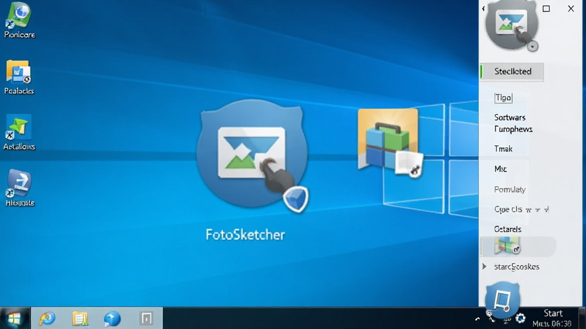Click the large FotoSketcher logo icon
The width and height of the screenshot is (586, 329).
click(x=254, y=156)
